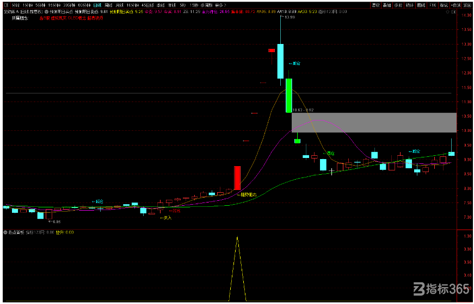This screenshot has height=304, width=474.
Task: Select the 60分钟 period tab
Action: (84, 5)
